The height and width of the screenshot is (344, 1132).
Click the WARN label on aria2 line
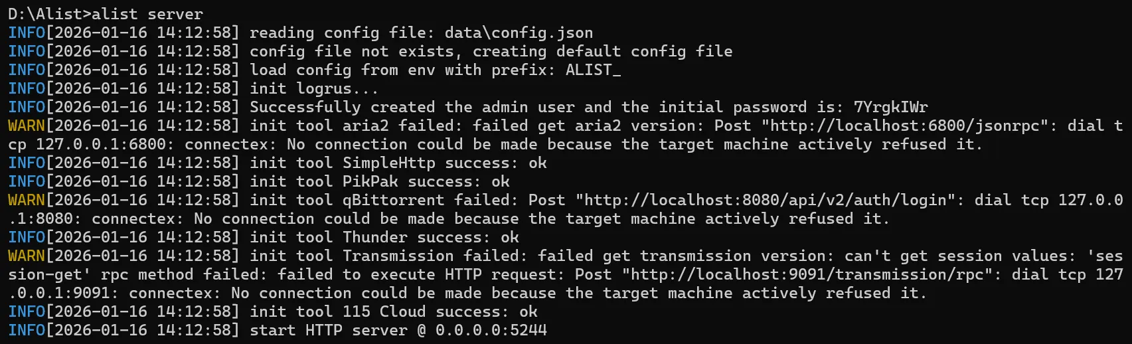pyautogui.click(x=27, y=126)
